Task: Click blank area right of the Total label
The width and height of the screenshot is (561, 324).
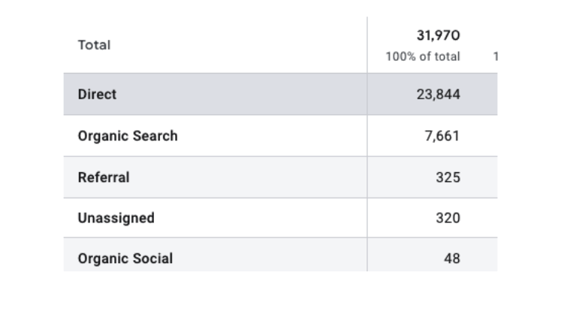Action: pos(233,45)
